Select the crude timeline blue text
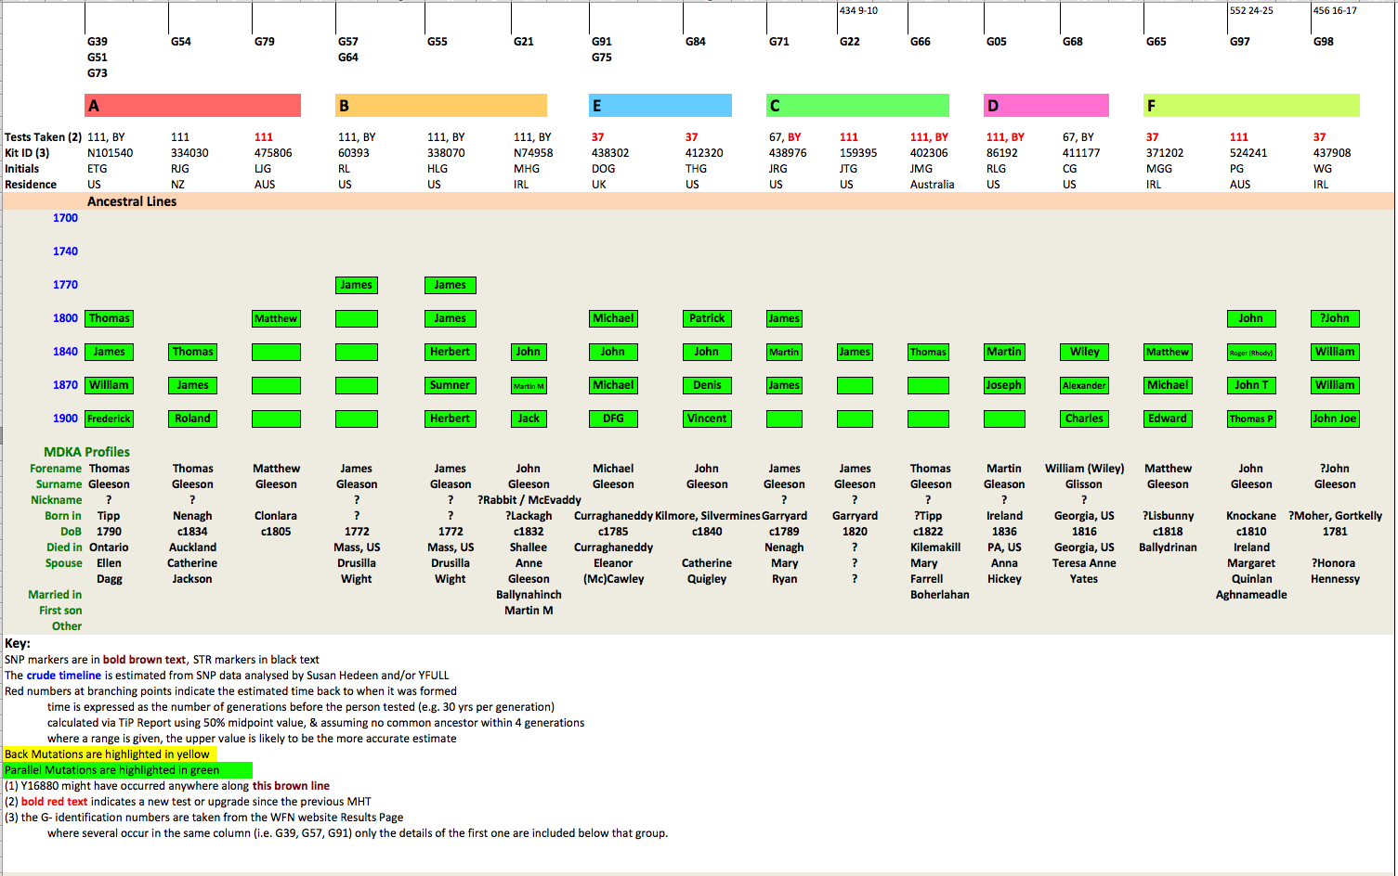This screenshot has height=876, width=1398. pos(64,675)
